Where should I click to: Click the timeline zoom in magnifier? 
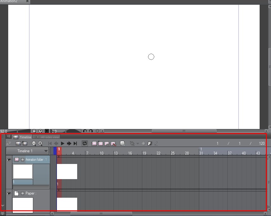coord(40,143)
